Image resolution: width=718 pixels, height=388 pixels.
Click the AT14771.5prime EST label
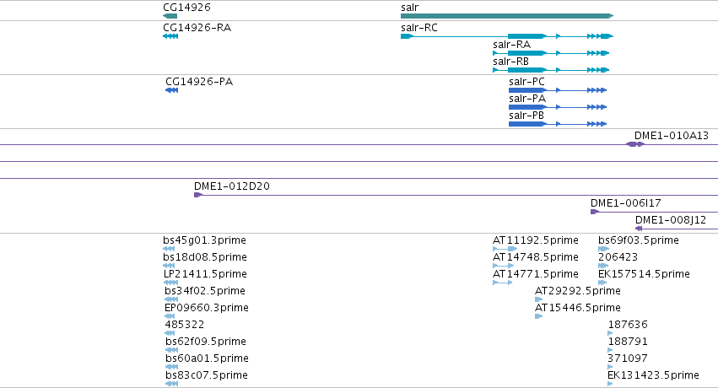[535, 274]
